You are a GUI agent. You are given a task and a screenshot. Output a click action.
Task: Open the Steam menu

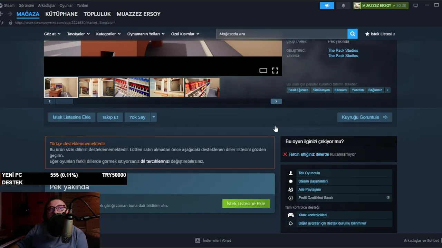pyautogui.click(x=9, y=6)
